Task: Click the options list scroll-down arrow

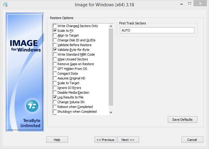Action: [111, 112]
